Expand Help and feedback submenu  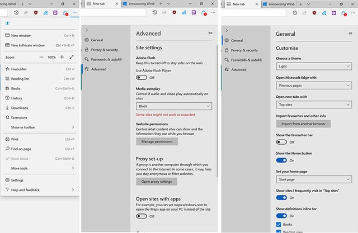[x=40, y=189]
